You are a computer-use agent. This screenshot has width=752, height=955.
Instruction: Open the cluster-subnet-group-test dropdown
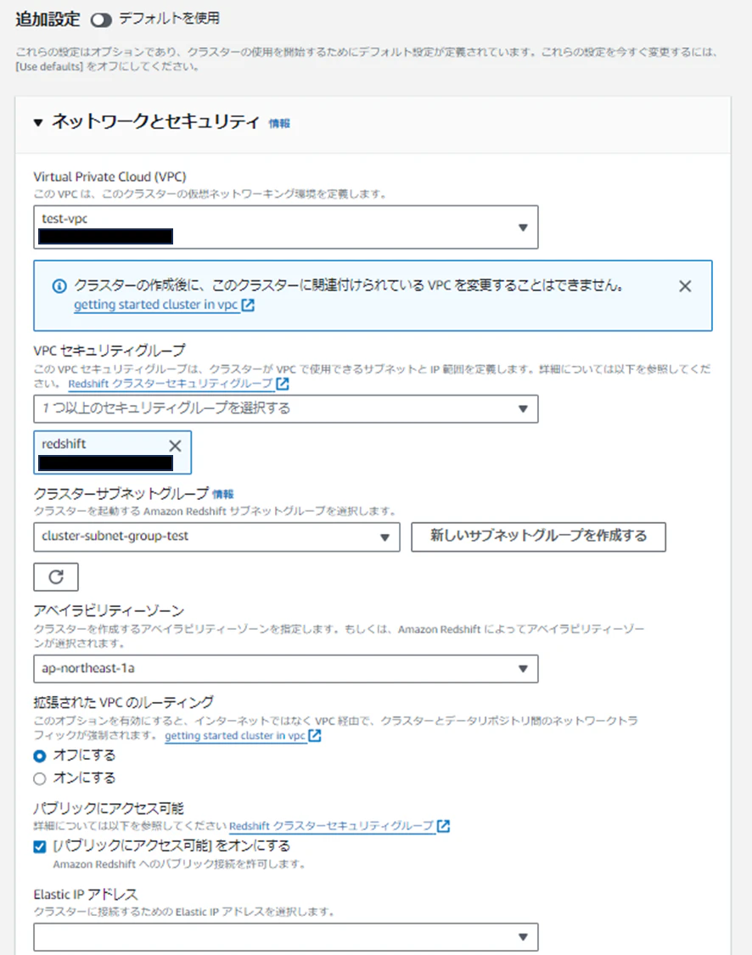pyautogui.click(x=216, y=536)
